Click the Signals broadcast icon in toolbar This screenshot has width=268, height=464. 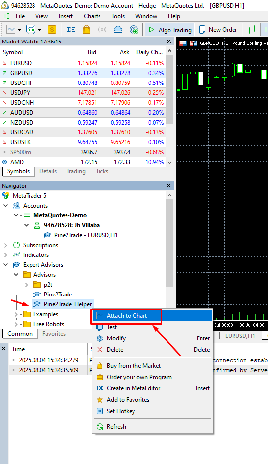pos(102,30)
